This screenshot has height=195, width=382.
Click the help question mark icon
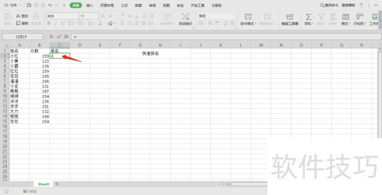[x=361, y=5]
